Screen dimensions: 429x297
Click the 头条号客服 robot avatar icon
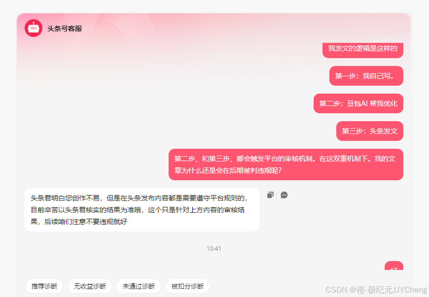(34, 28)
